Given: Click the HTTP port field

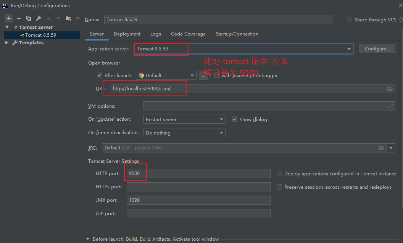Looking at the screenshot, I should tap(198, 173).
